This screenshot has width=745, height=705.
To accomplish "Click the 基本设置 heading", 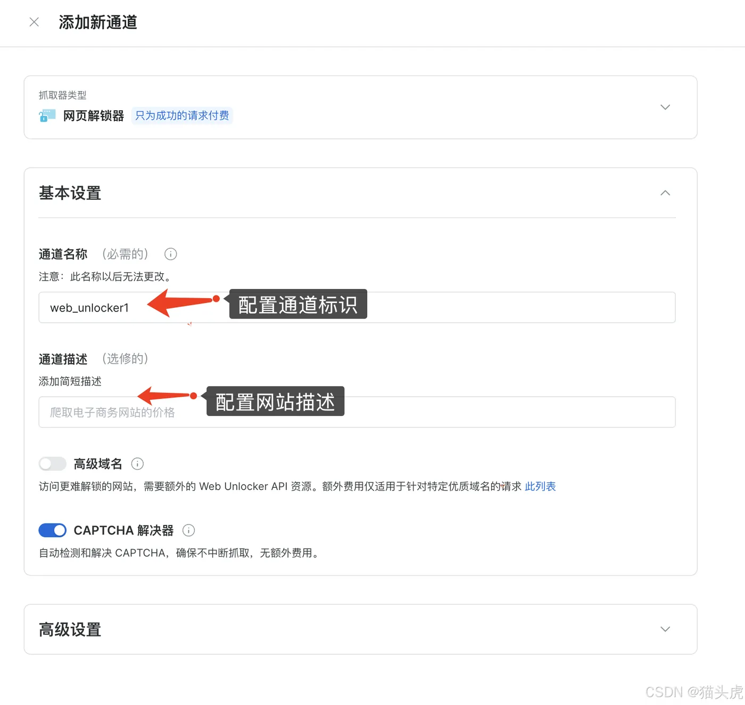I will point(70,193).
